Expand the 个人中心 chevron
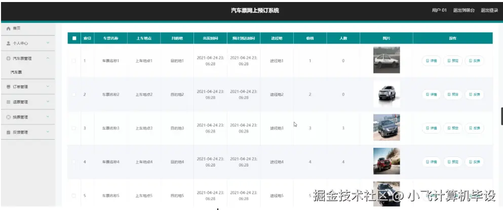This screenshot has width=503, height=210. point(48,43)
